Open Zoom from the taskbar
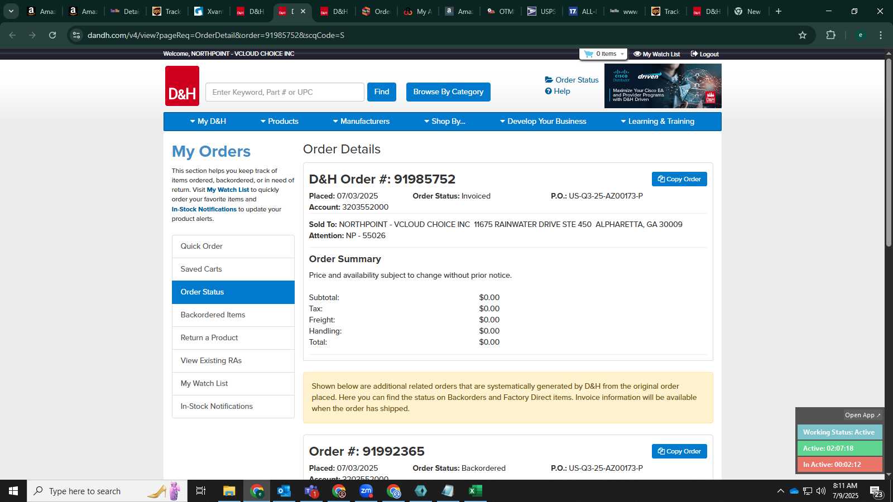Viewport: 893px width, 502px height. (366, 491)
